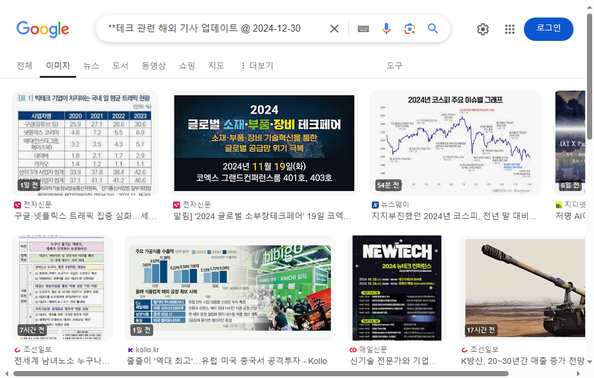Click the 매일신문 source label
The image size is (594, 378).
coord(368,349)
